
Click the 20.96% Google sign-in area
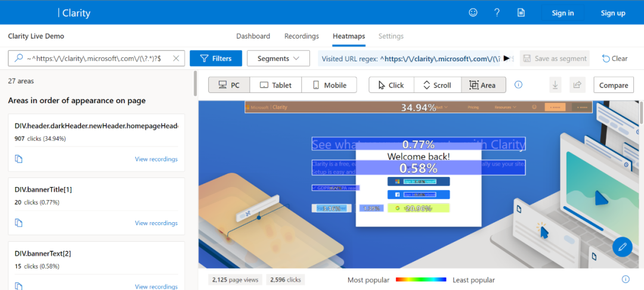(419, 208)
